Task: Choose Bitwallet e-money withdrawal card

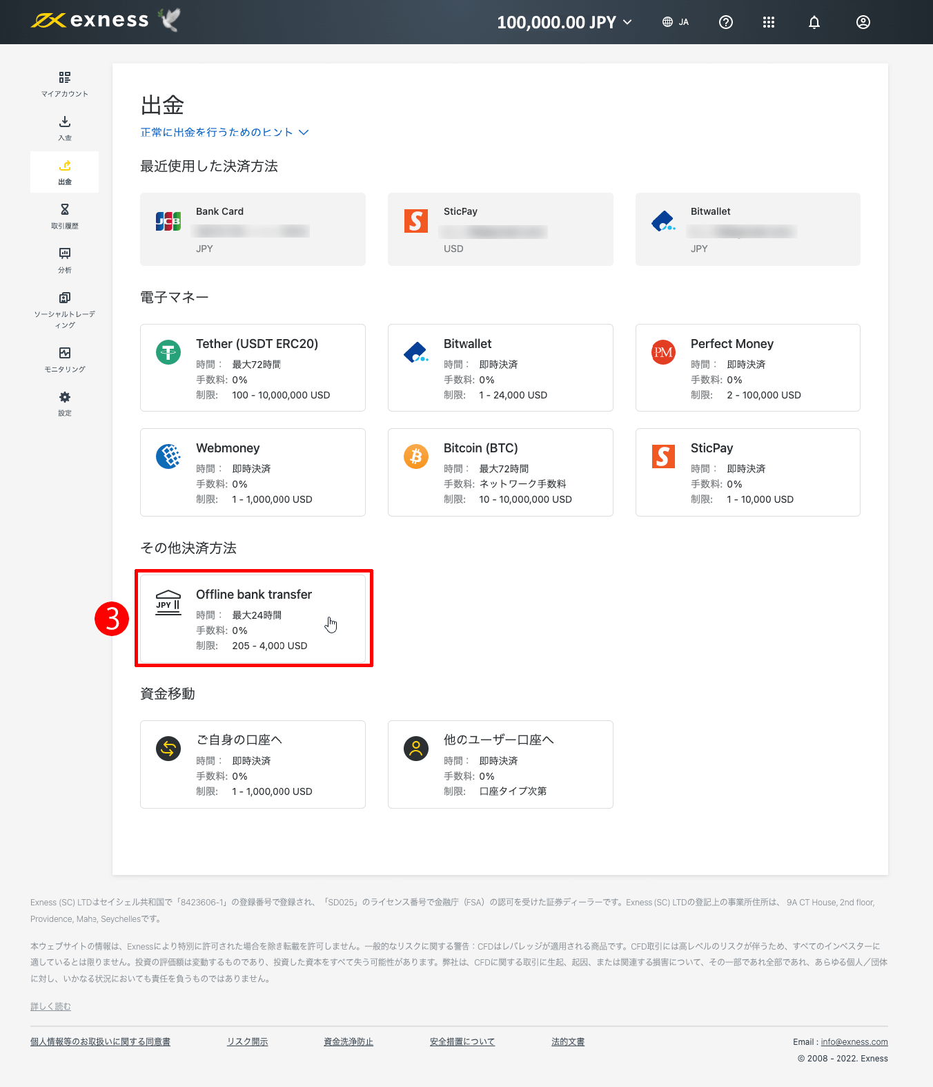Action: point(500,368)
